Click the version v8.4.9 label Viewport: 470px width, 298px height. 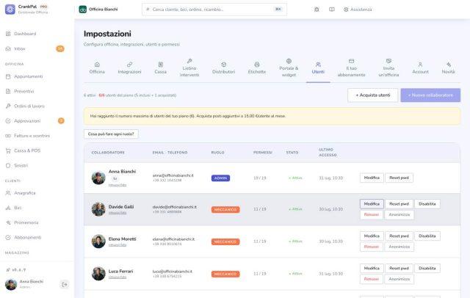pos(16,270)
